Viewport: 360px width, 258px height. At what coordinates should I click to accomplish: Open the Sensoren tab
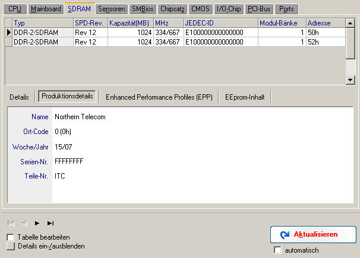(x=112, y=9)
